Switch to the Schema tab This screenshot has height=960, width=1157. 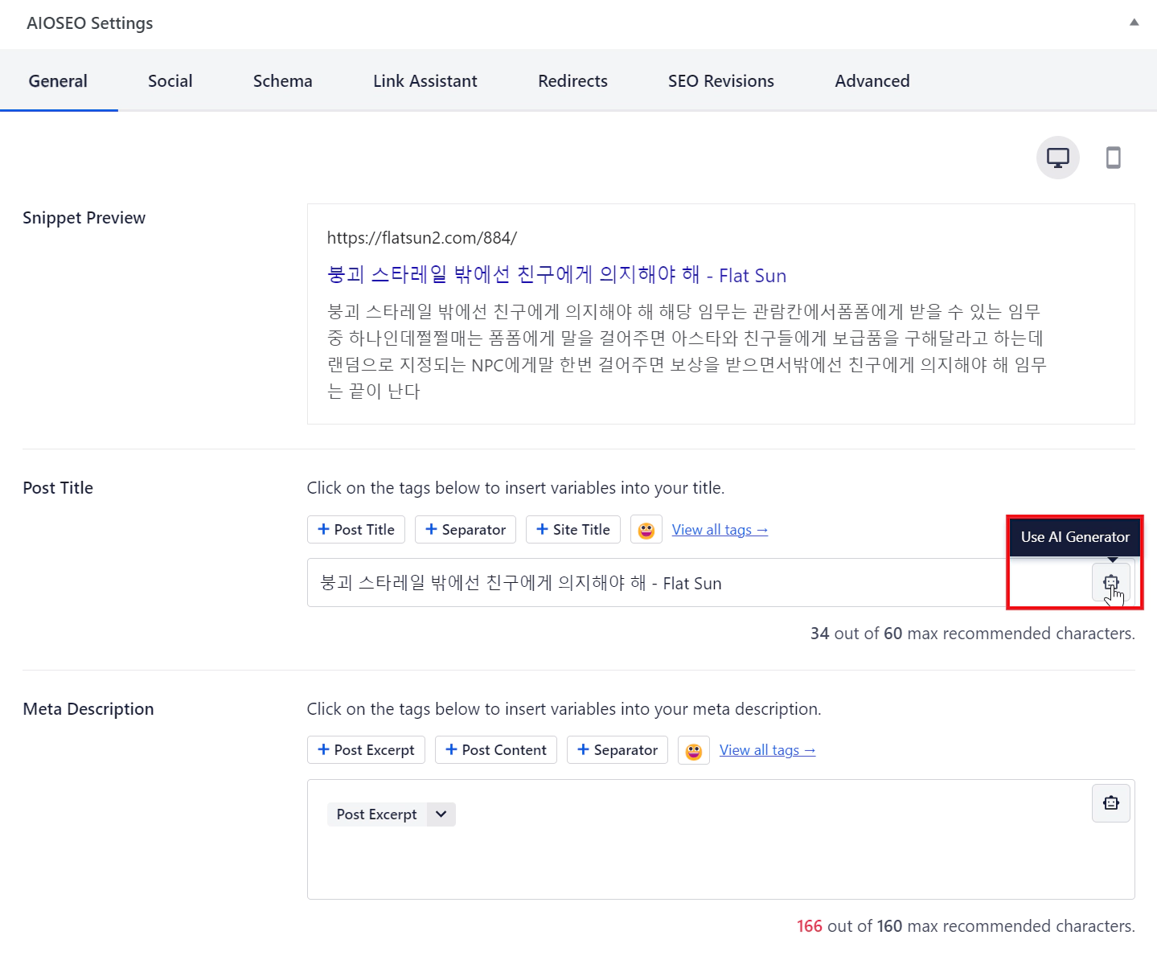click(282, 80)
